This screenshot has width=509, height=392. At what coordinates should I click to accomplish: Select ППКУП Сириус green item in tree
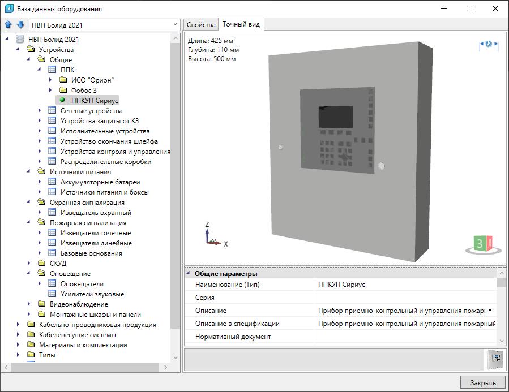[x=95, y=101]
